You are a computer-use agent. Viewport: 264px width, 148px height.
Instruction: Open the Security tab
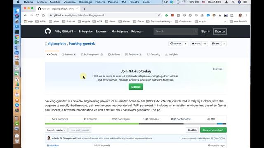tap(153, 55)
